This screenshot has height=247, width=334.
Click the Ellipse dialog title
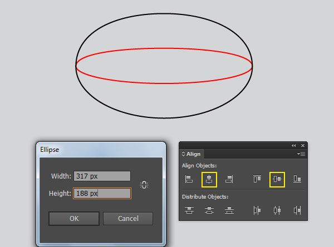coord(50,150)
